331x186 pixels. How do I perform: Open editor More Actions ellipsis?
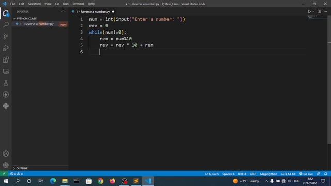point(325,11)
